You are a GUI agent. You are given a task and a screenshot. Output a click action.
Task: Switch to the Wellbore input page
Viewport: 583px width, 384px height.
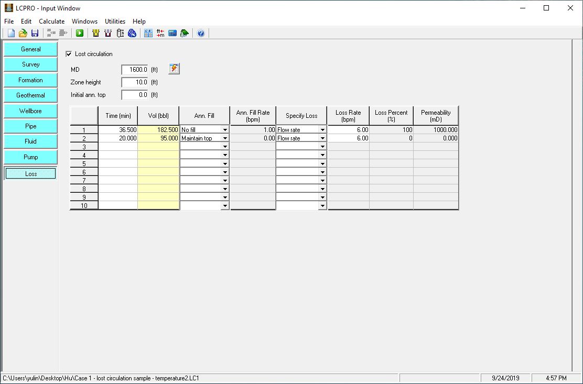(30, 111)
